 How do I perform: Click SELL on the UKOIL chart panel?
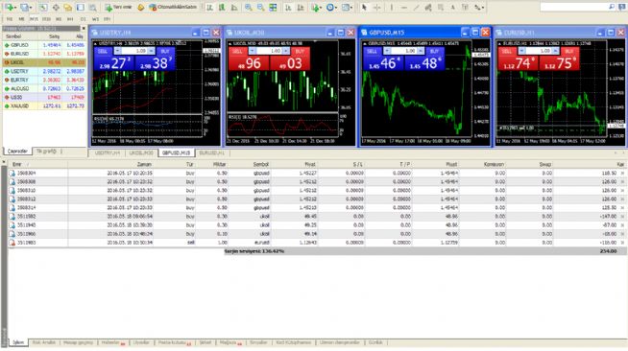tap(237, 51)
